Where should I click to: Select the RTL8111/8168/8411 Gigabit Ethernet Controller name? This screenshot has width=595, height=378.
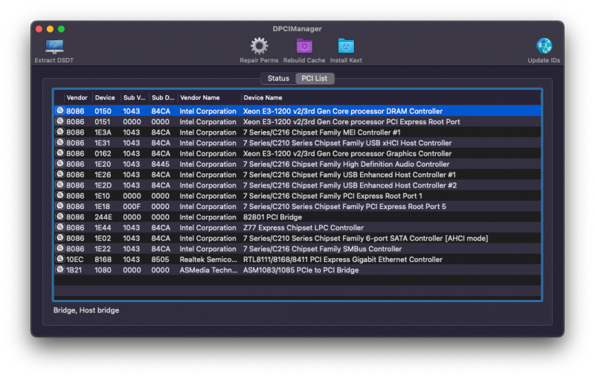tap(343, 260)
